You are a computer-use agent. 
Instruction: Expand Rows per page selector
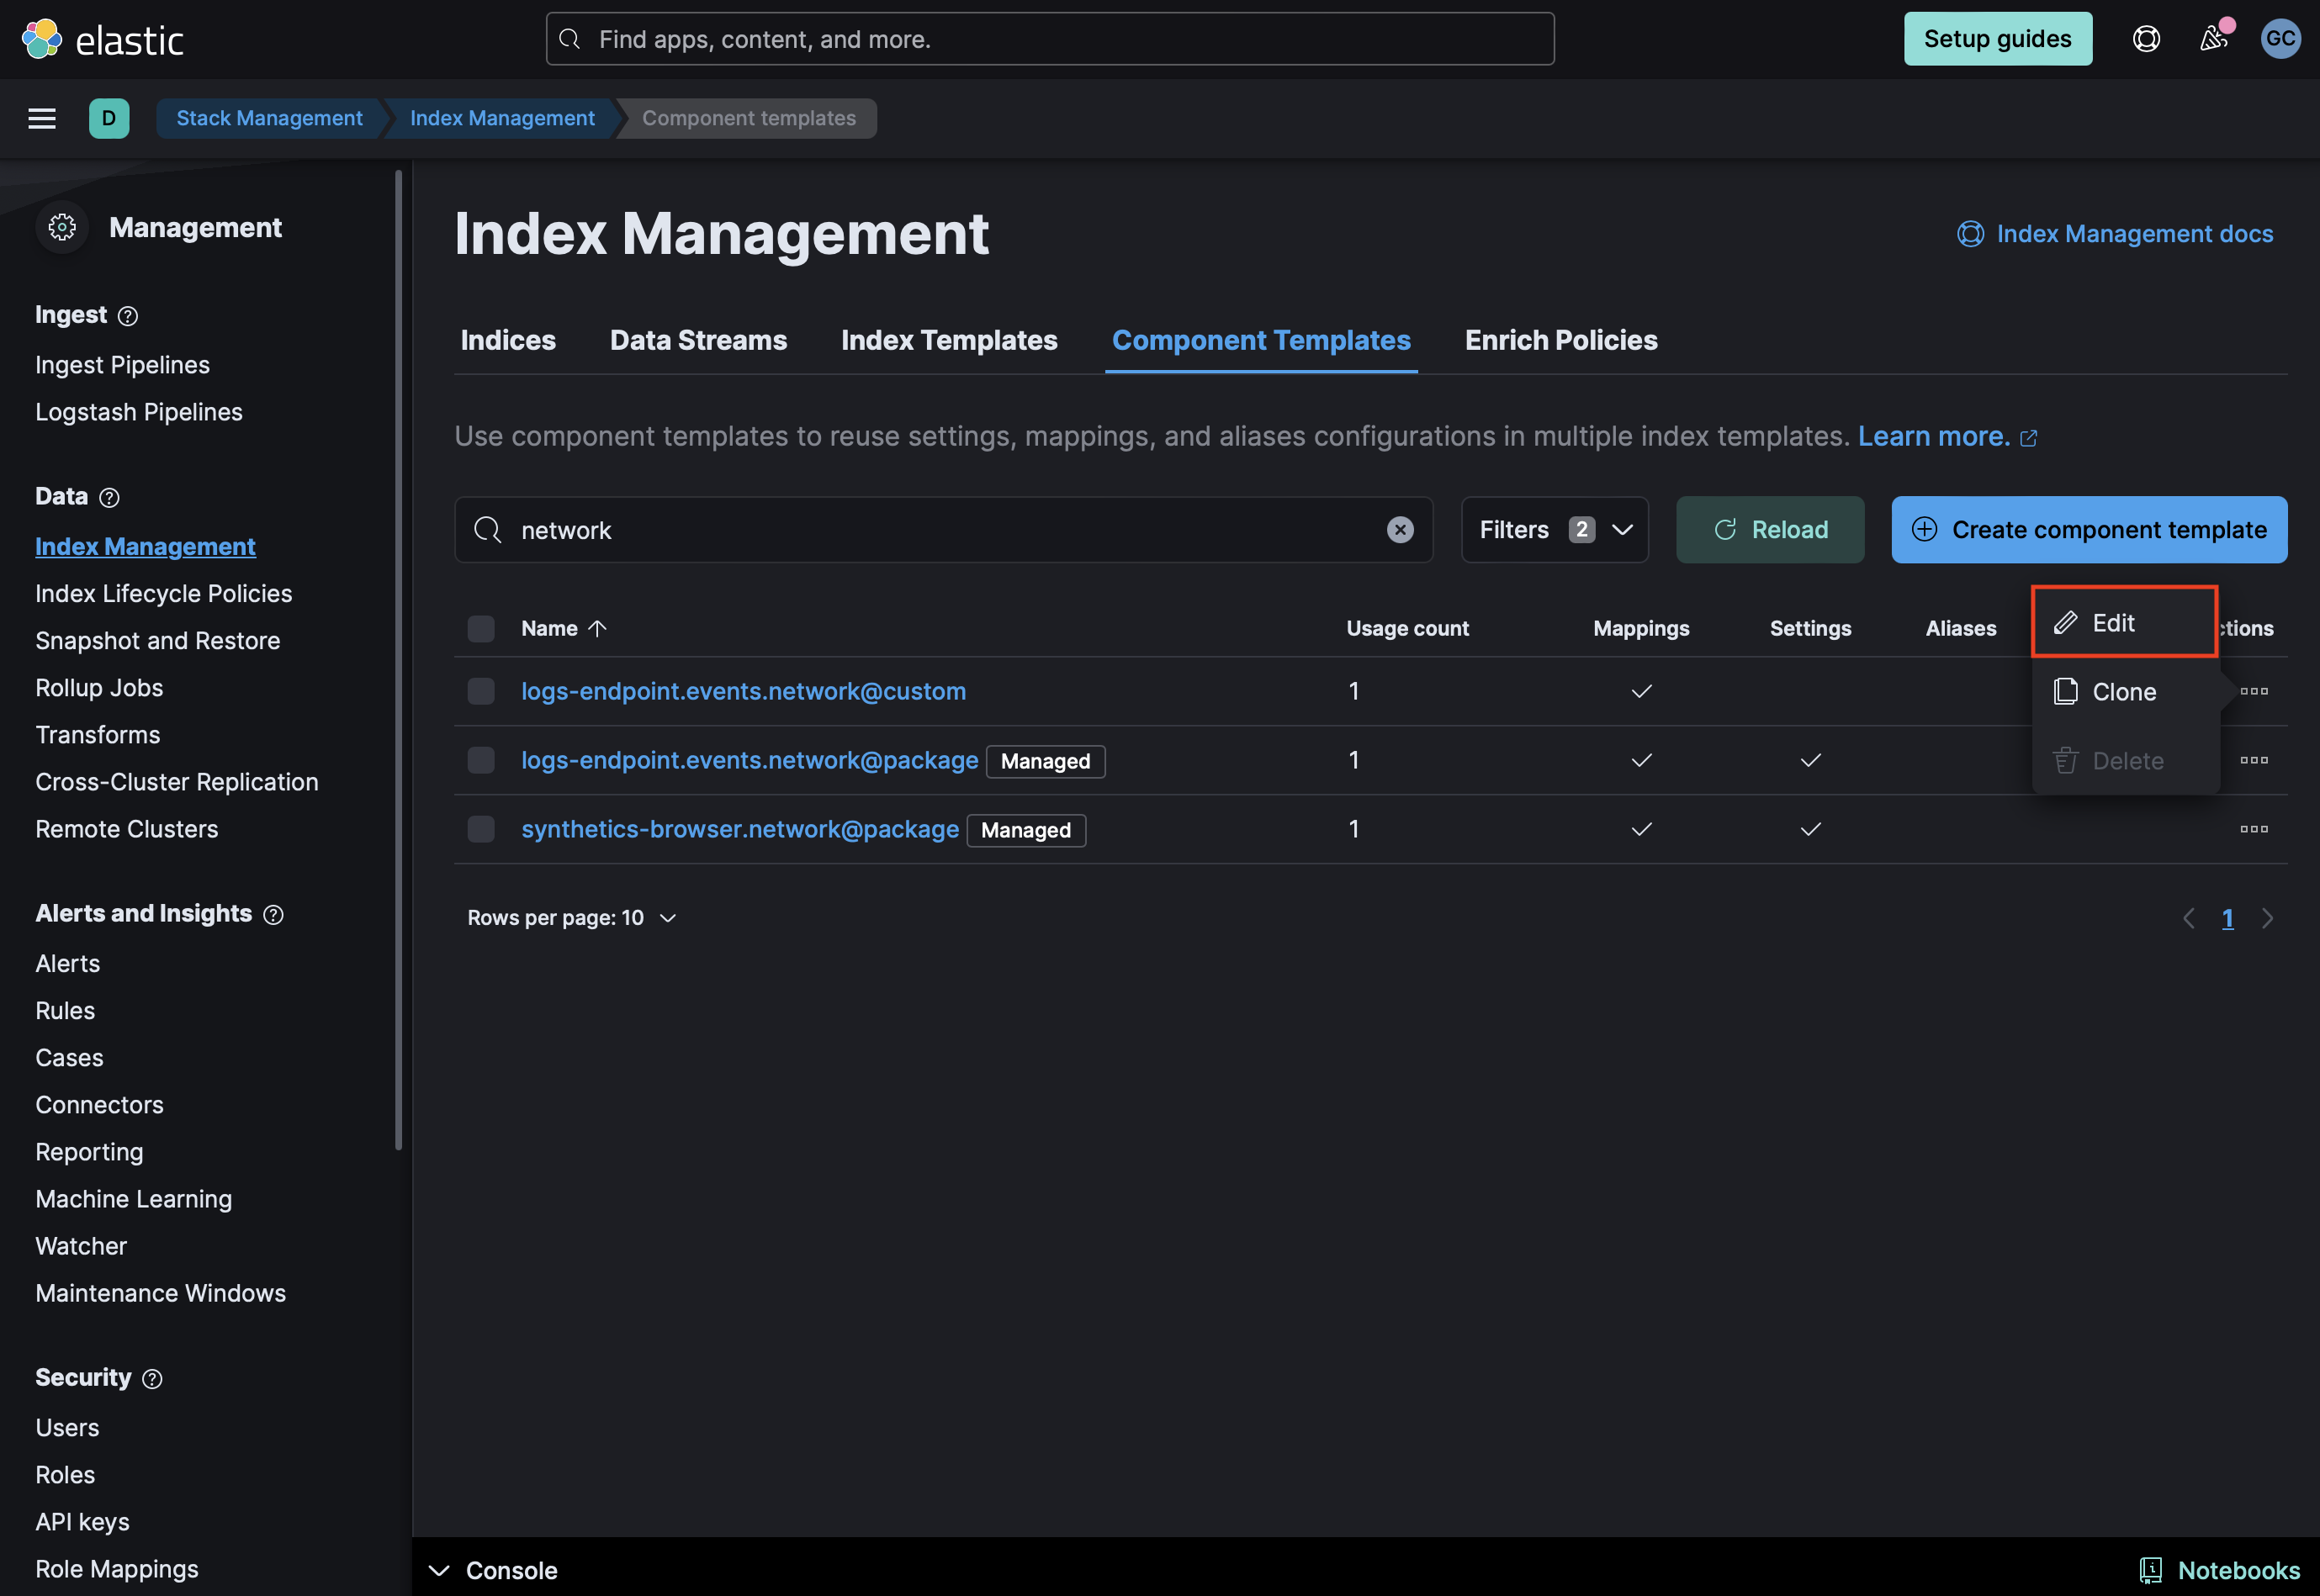tap(571, 918)
